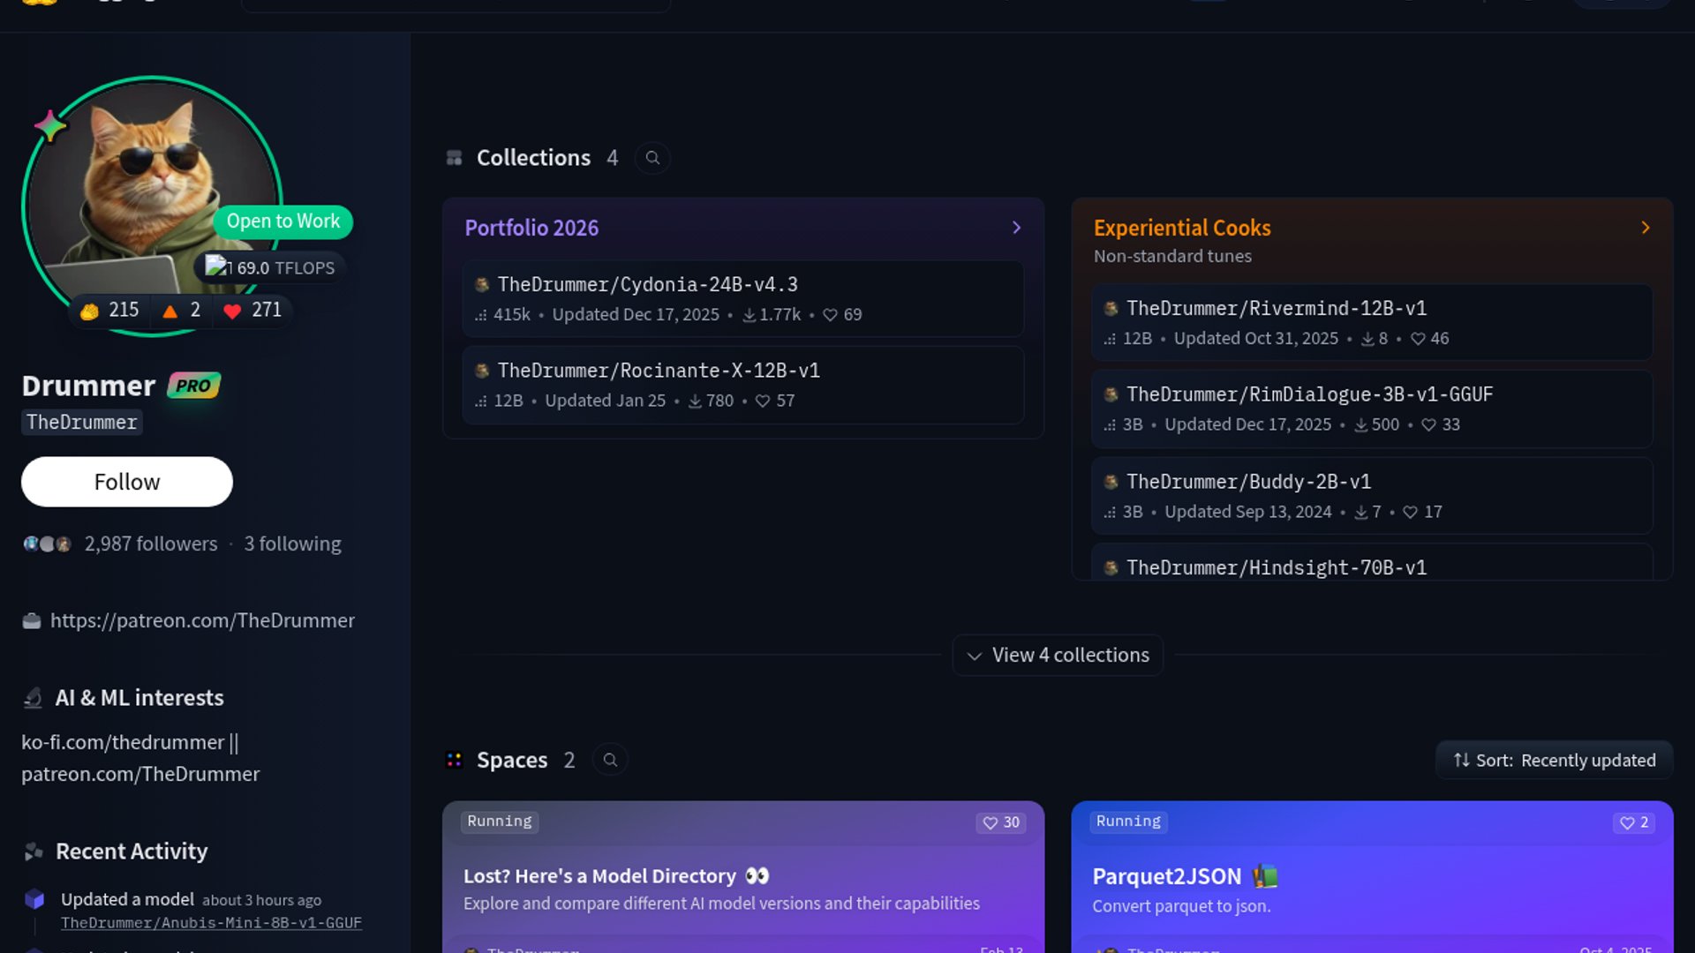Click the PRO badge next to Drummer
The image size is (1695, 953).
(193, 386)
